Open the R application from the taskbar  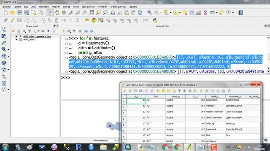point(79,147)
